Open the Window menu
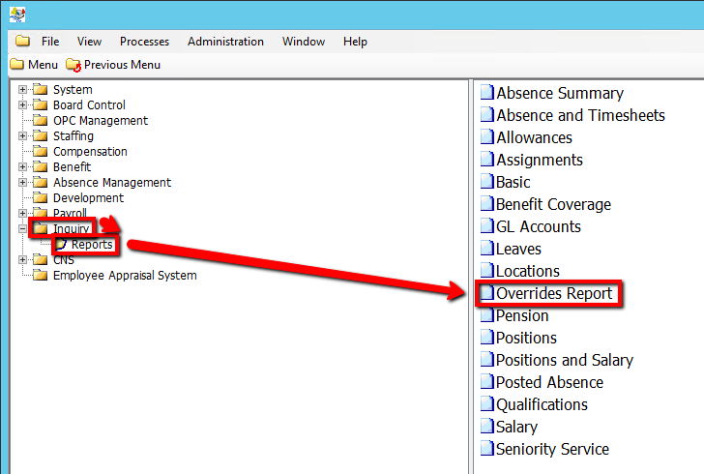704x474 pixels. click(303, 42)
